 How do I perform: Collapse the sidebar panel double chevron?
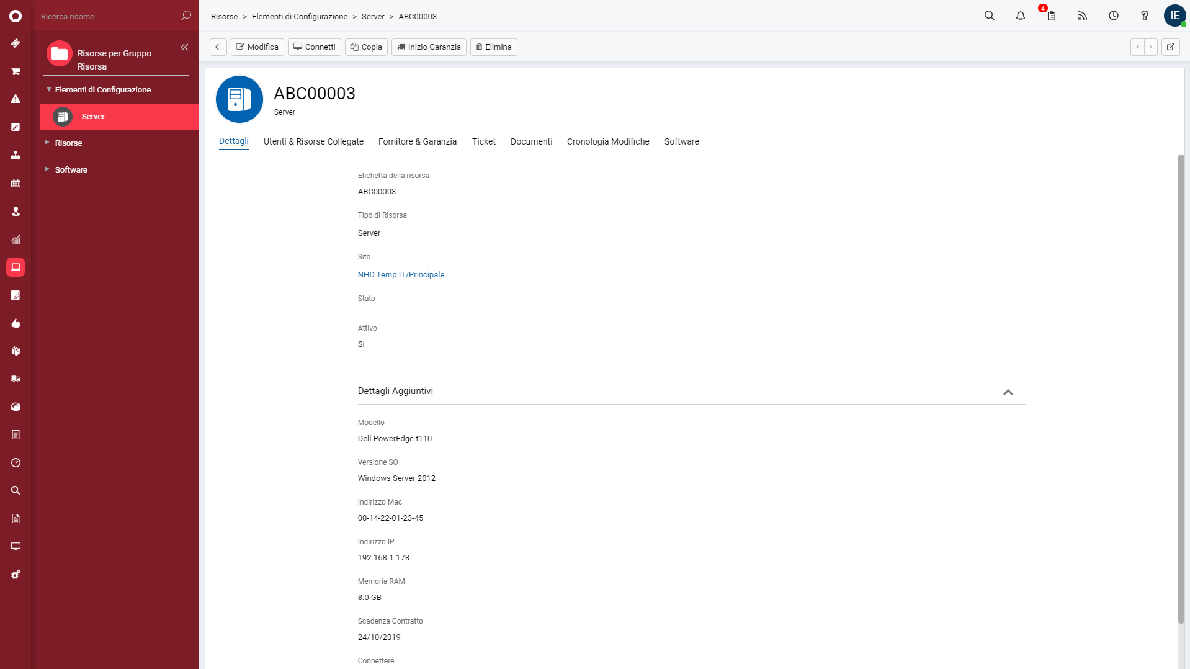click(184, 47)
